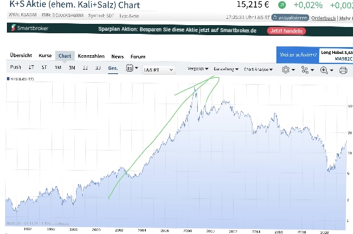The image size is (353, 234).
Task: Open the Übersicht tab
Action: pyautogui.click(x=21, y=55)
